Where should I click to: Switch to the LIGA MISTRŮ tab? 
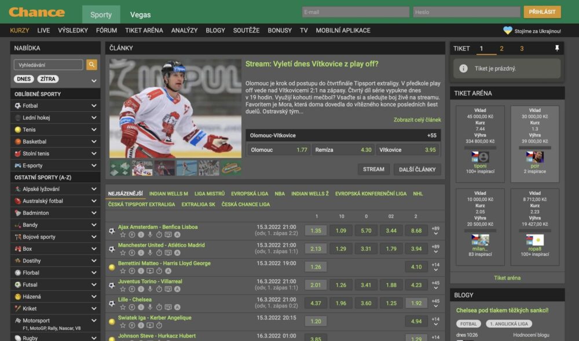[210, 193]
